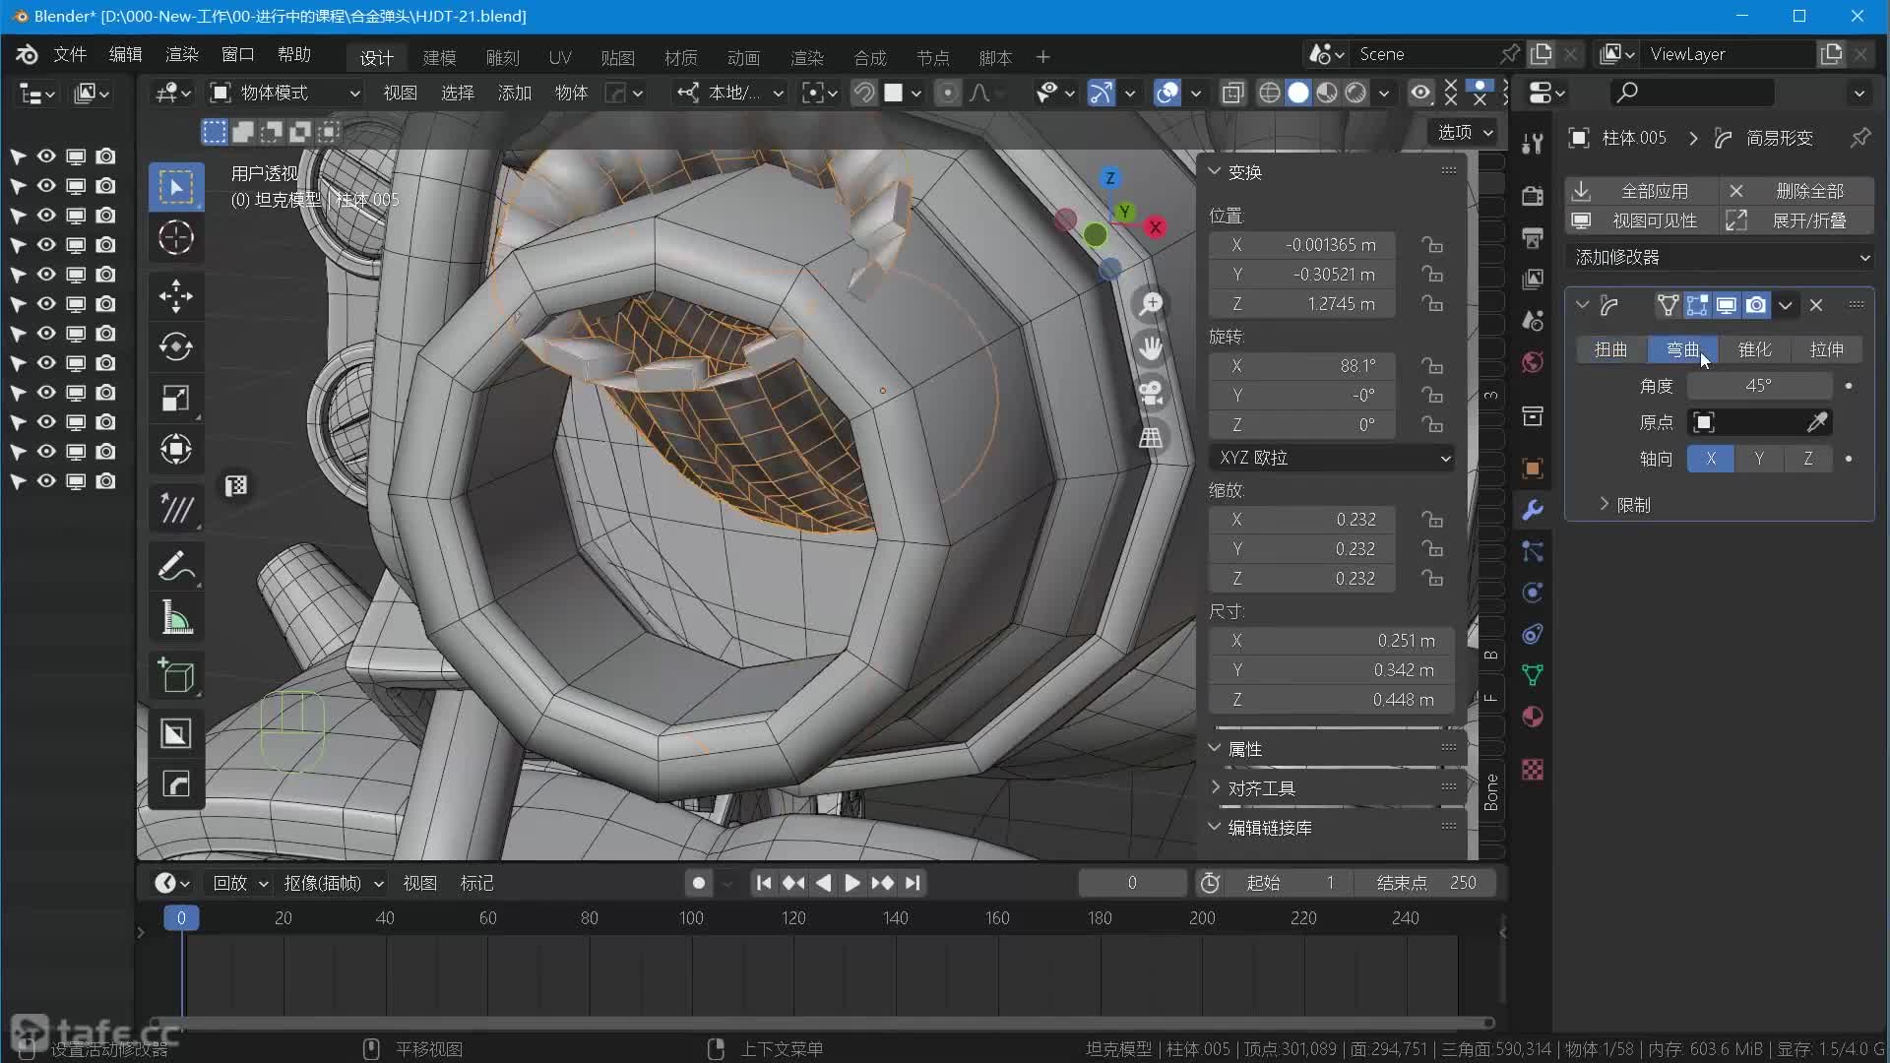Open the Modifier properties wrench tab
The image size is (1890, 1063).
1532,510
